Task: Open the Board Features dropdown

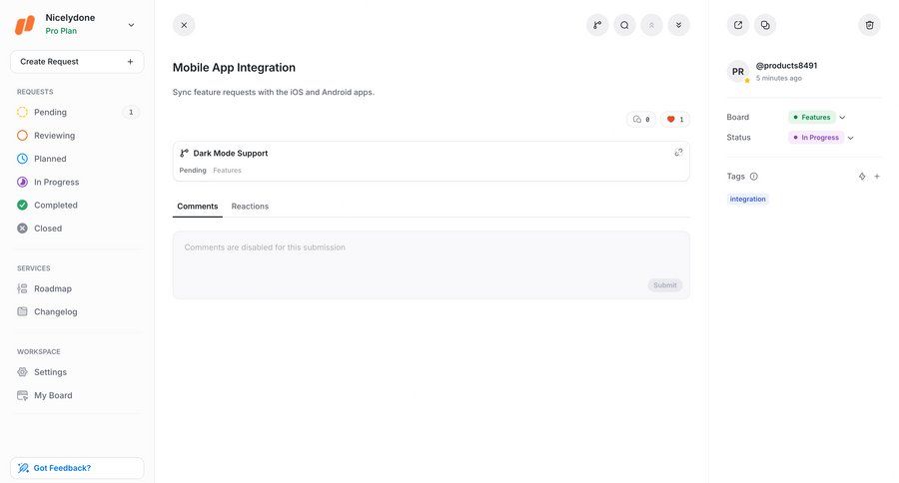Action: (x=817, y=118)
